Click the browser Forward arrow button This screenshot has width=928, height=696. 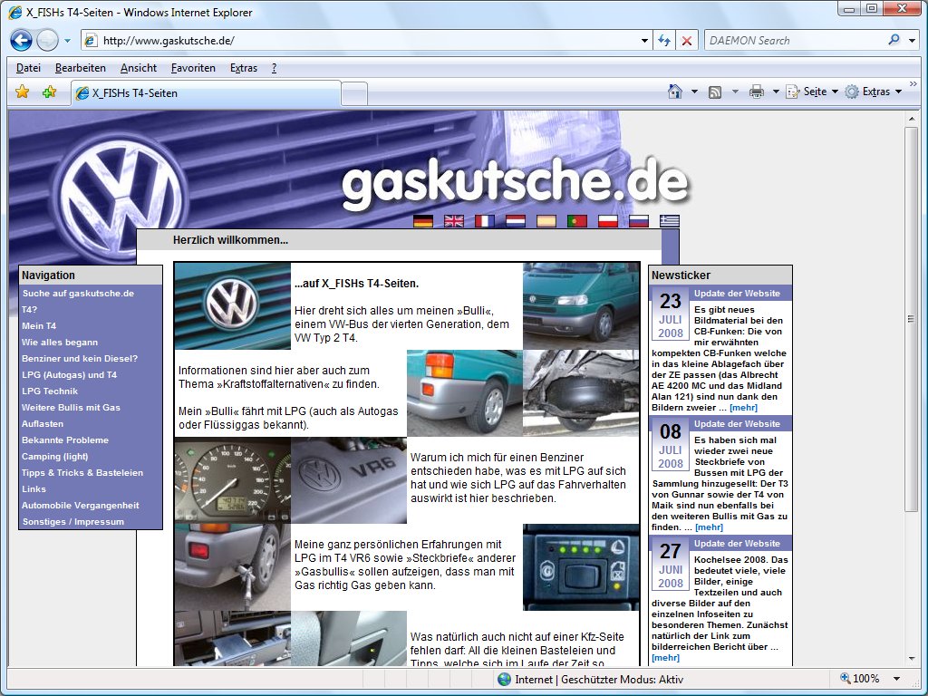47,40
